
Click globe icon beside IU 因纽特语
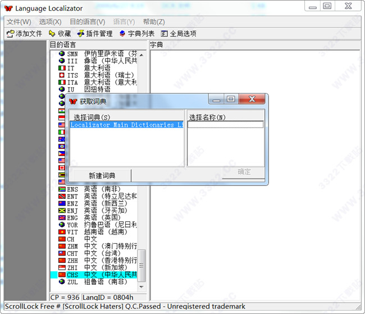click(x=62, y=89)
